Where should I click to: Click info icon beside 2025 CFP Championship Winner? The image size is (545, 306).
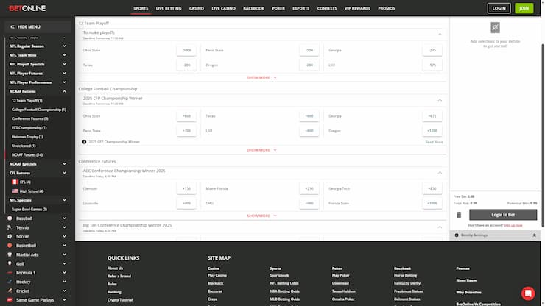tap(84, 141)
